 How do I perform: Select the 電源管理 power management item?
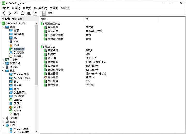[19, 49]
